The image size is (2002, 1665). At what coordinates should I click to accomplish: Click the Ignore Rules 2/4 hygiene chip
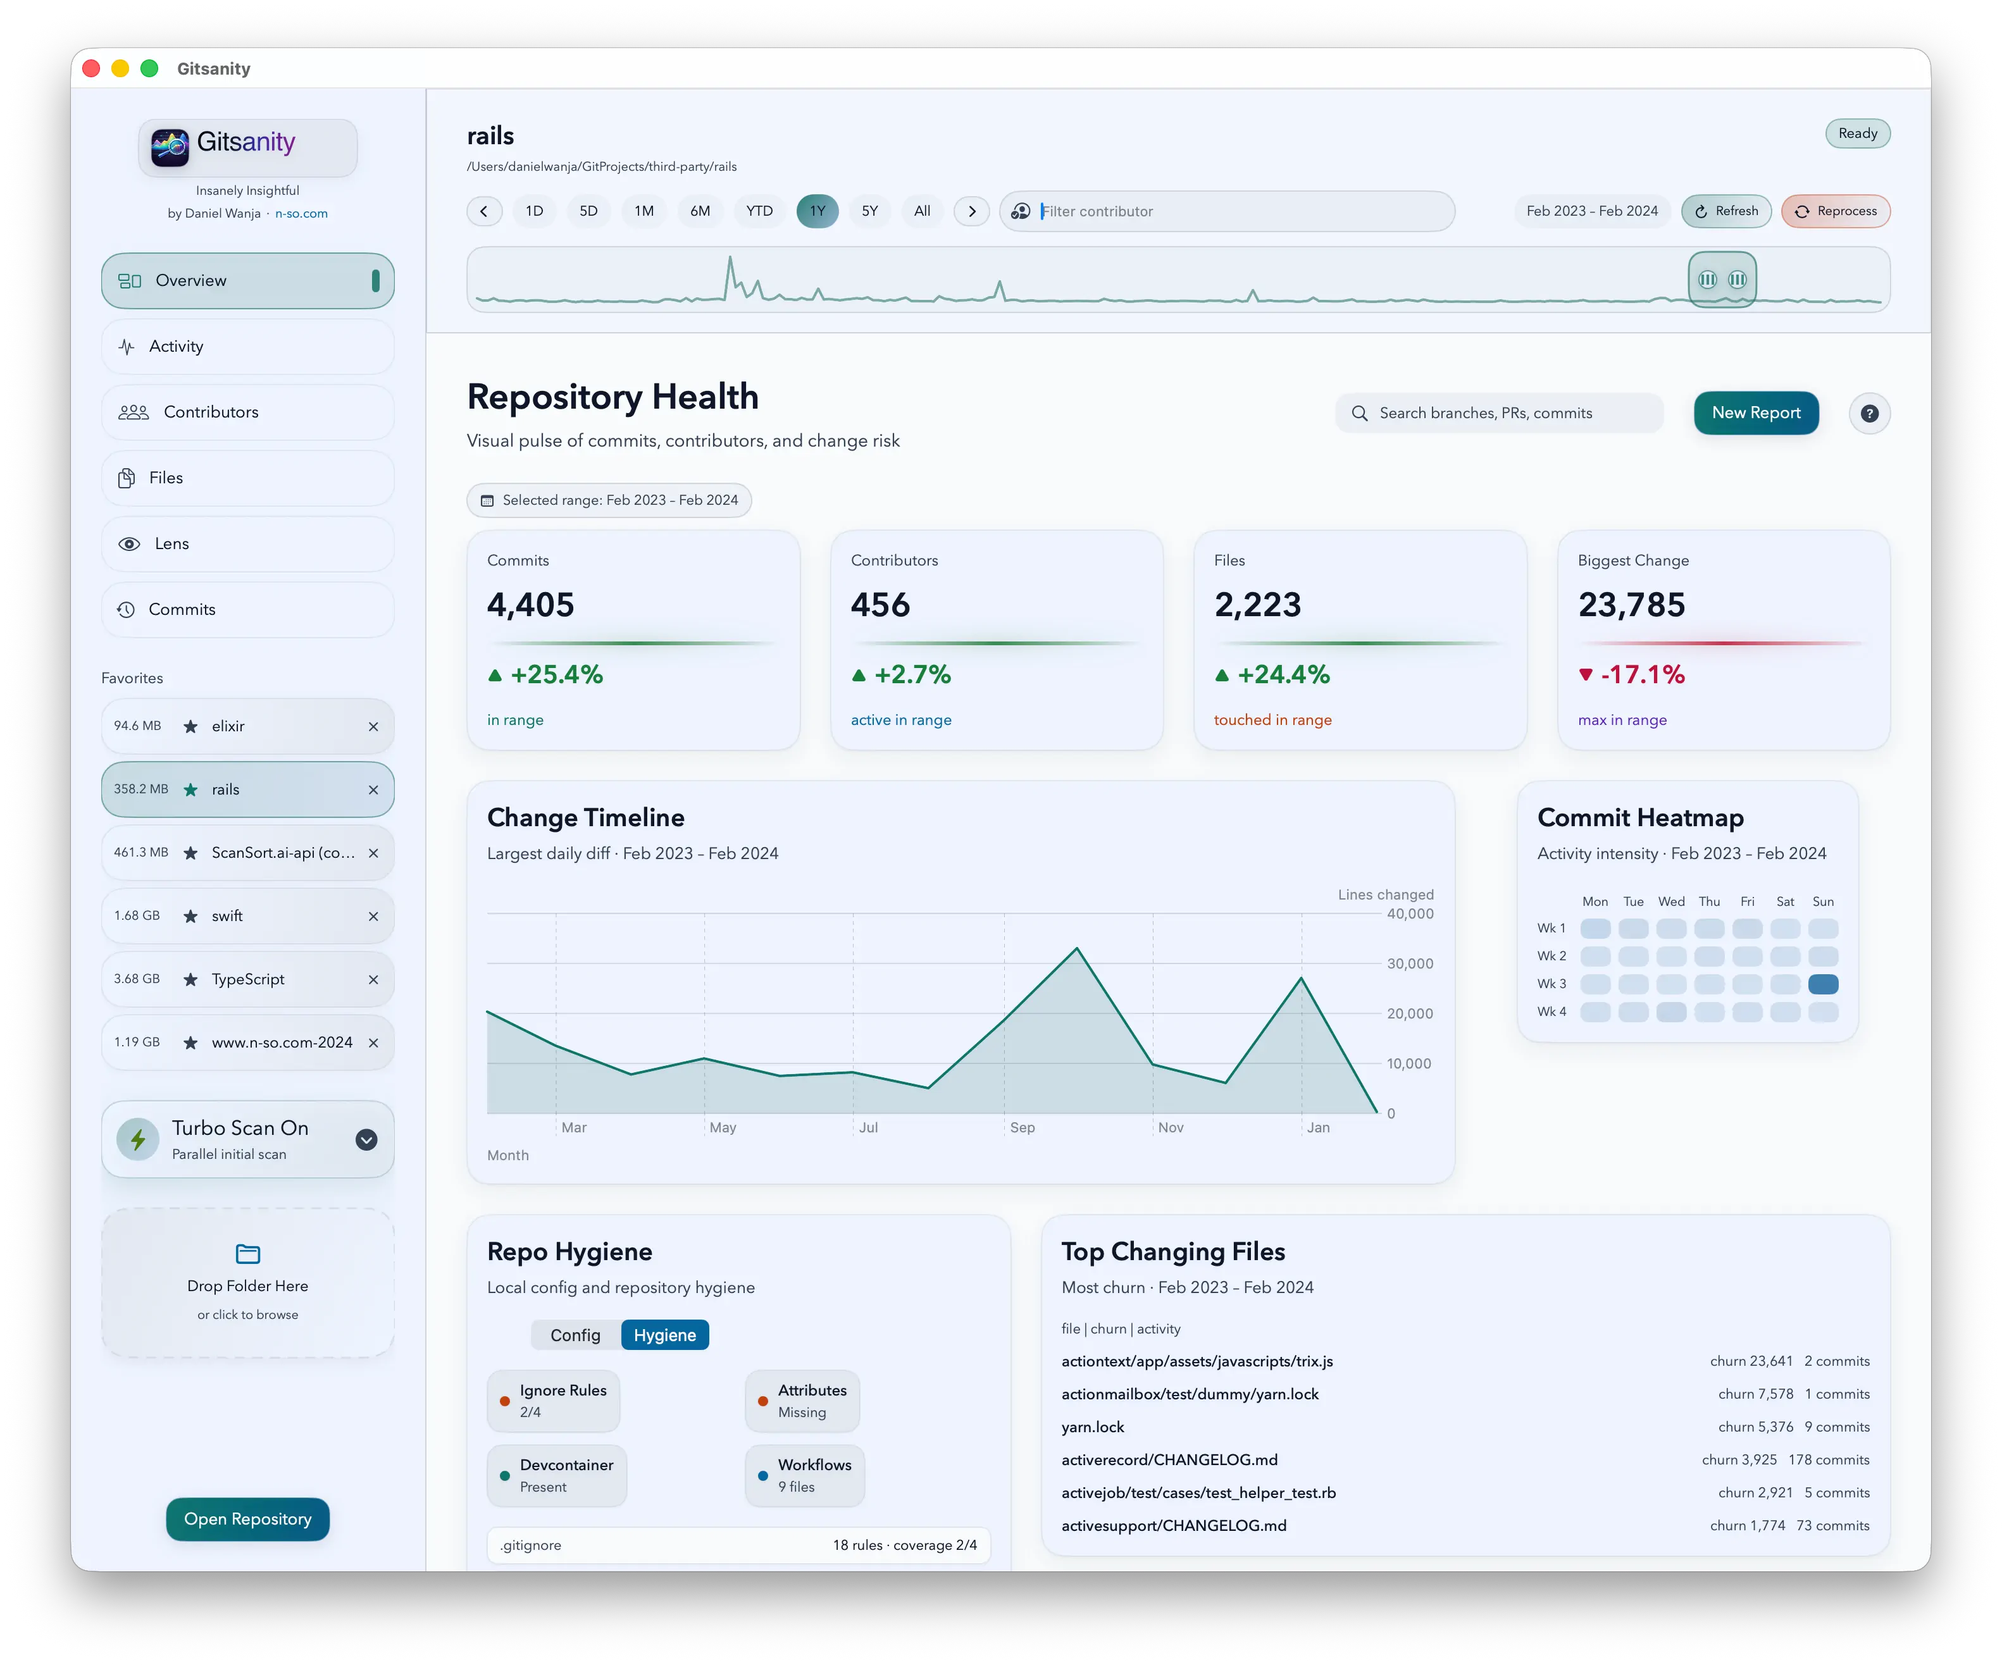(x=554, y=1402)
